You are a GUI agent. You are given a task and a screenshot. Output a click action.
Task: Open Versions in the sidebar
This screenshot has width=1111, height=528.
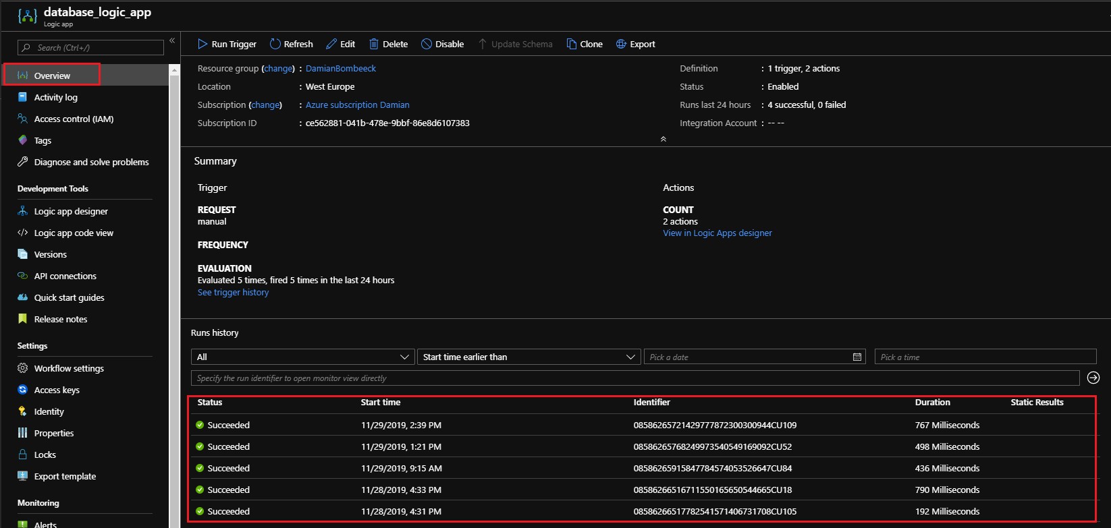tap(51, 254)
